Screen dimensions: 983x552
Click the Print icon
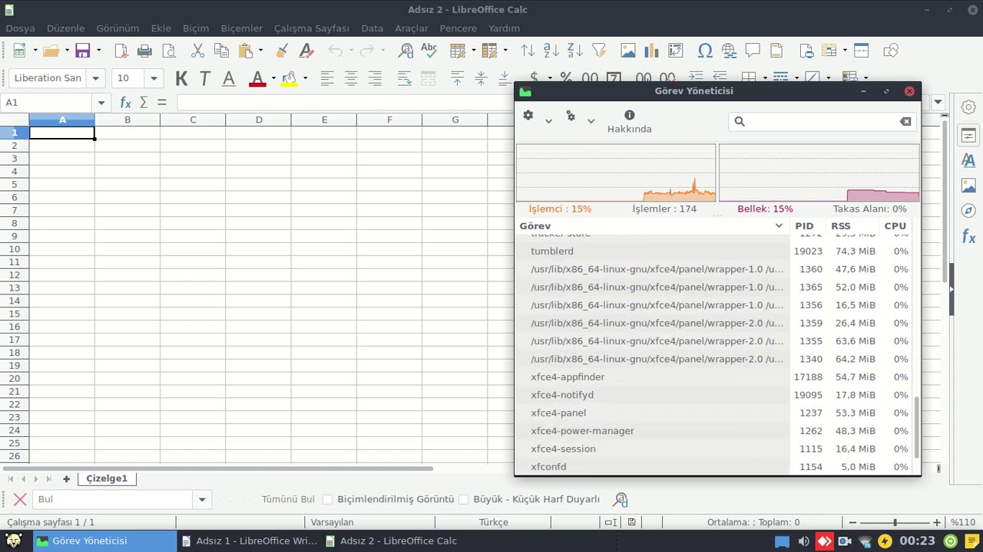(144, 51)
